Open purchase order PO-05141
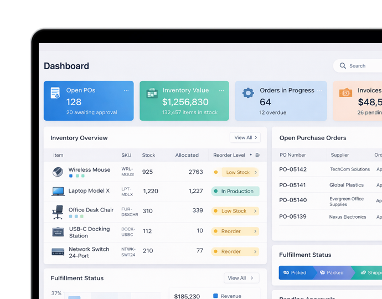 click(x=292, y=185)
